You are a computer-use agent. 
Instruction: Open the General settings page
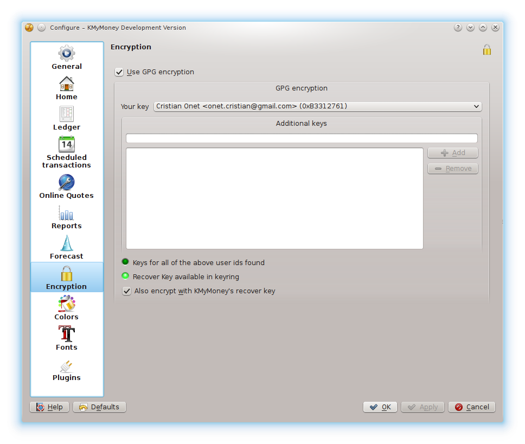(67, 58)
